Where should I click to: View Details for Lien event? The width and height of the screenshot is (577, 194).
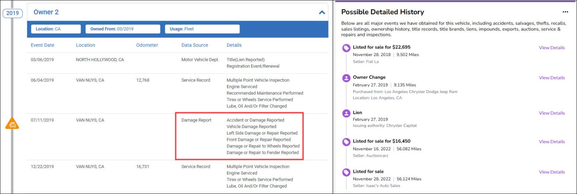click(x=552, y=113)
